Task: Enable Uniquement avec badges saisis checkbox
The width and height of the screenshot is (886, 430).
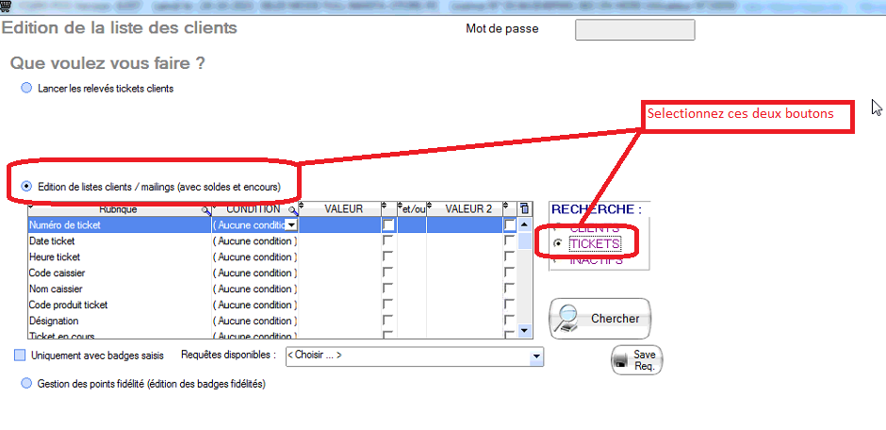Action: point(21,356)
